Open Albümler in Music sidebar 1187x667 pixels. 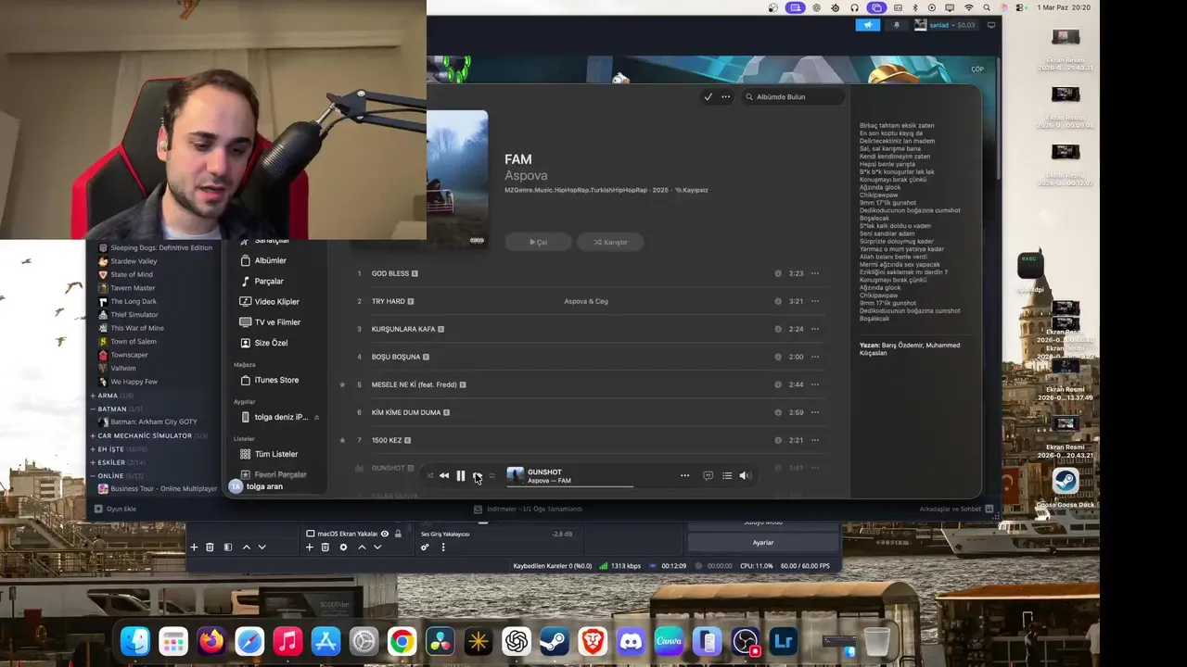tap(271, 260)
